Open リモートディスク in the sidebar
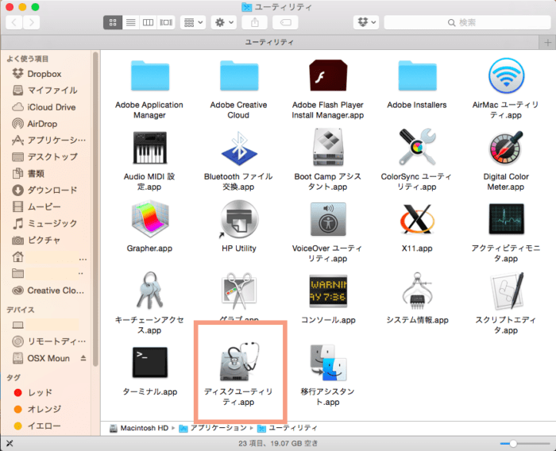Screen dimensions: 556x451 point(56,341)
